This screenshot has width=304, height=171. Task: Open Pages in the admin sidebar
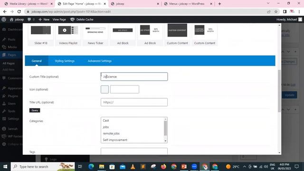click(x=11, y=55)
